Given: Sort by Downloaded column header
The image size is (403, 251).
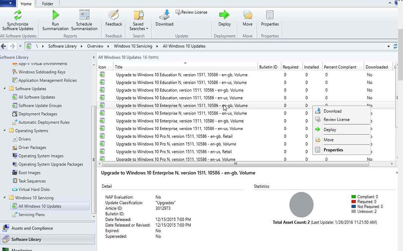Looking at the screenshot, I should tap(378, 67).
